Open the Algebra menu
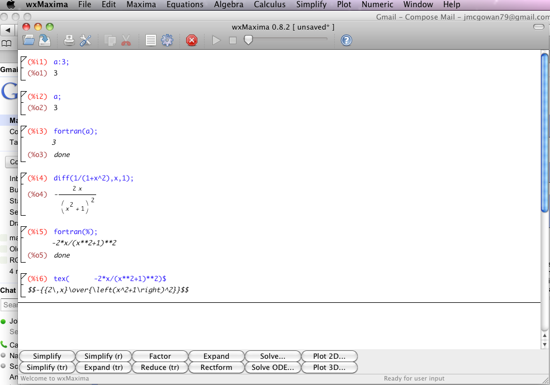Viewport: 550px width, 385px height. tap(229, 4)
